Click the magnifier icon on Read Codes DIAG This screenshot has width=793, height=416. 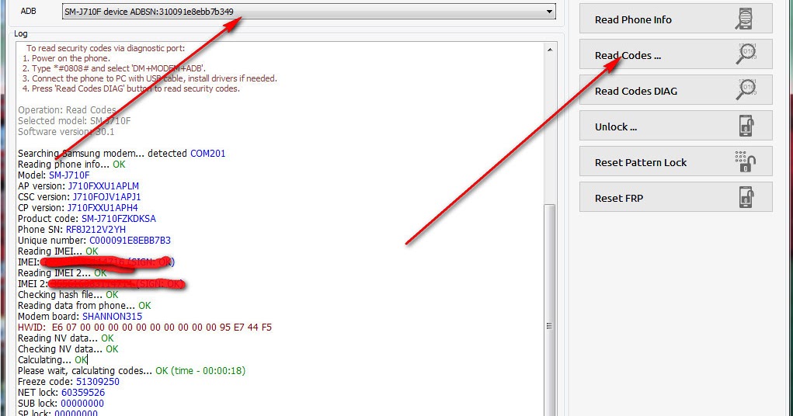point(746,89)
